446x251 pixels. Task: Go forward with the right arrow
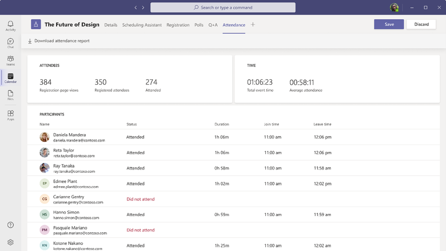click(143, 8)
